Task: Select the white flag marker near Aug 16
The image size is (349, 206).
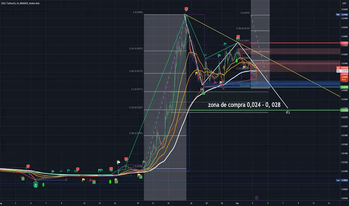Action: (x=119, y=162)
